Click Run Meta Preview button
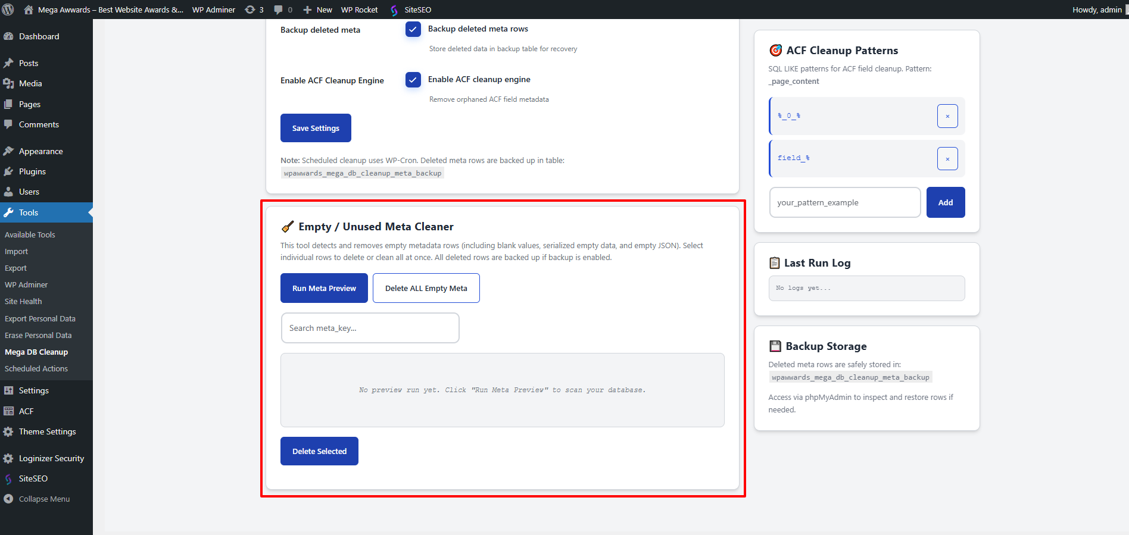Screen dimensions: 1129x535 [324, 288]
